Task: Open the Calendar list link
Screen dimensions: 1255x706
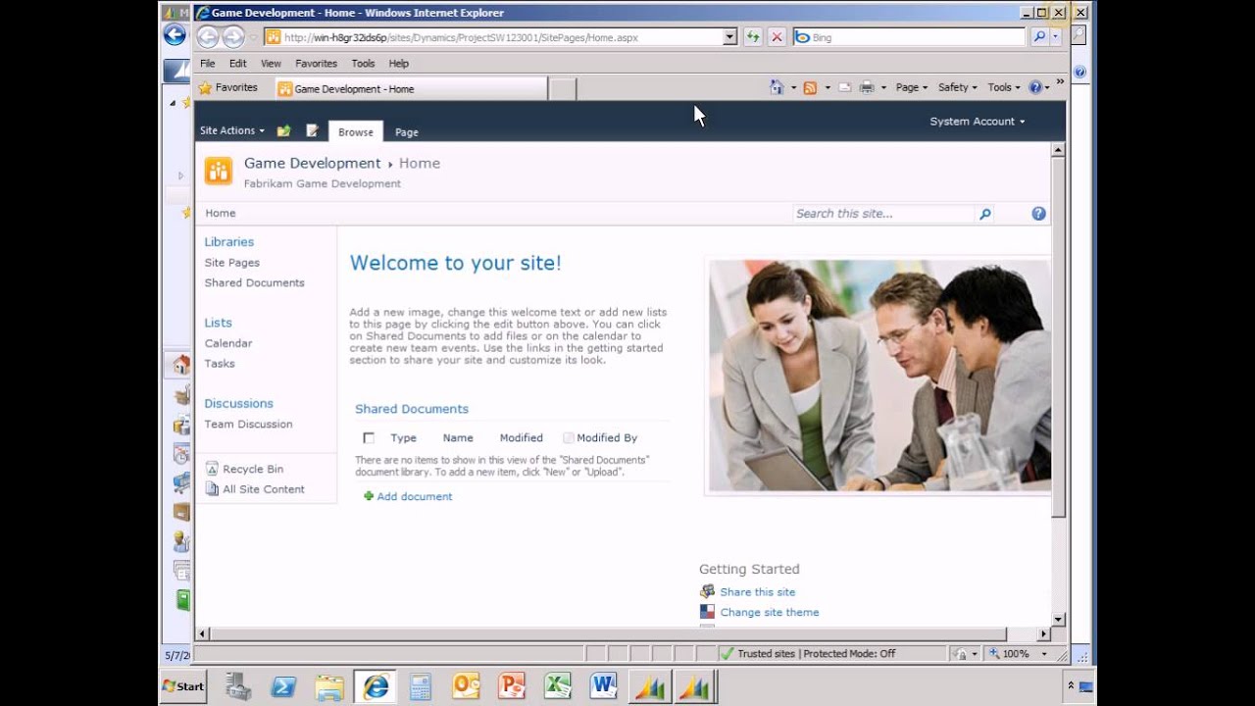Action: (228, 343)
